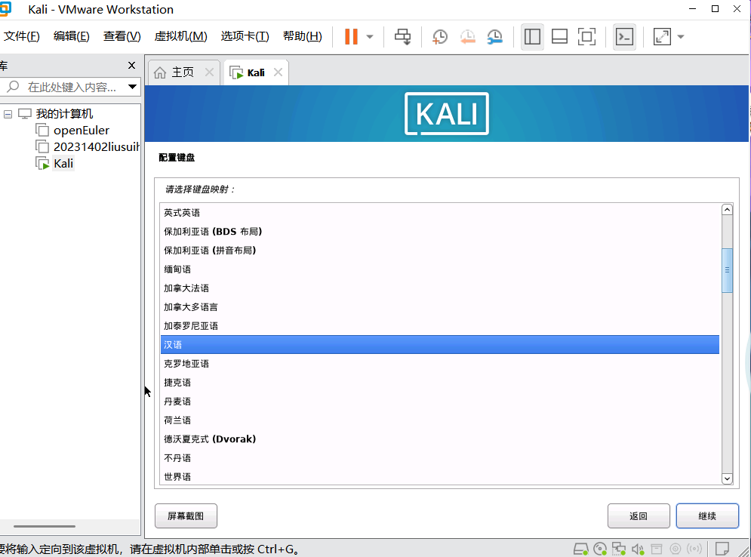751x557 pixels.
Task: Select 我的计算机 in the library tree
Action: pos(64,114)
